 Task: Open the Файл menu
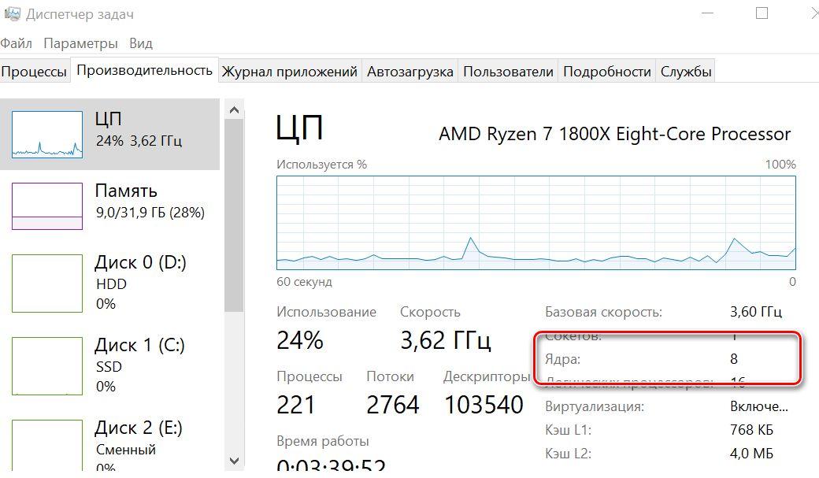click(x=16, y=43)
